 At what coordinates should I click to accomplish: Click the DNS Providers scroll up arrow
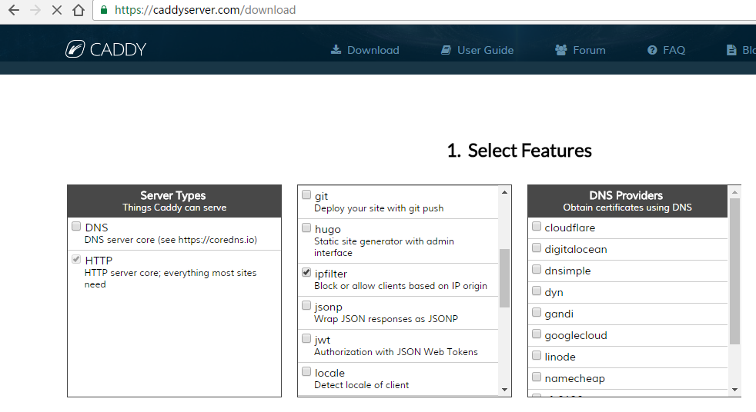tap(734, 192)
